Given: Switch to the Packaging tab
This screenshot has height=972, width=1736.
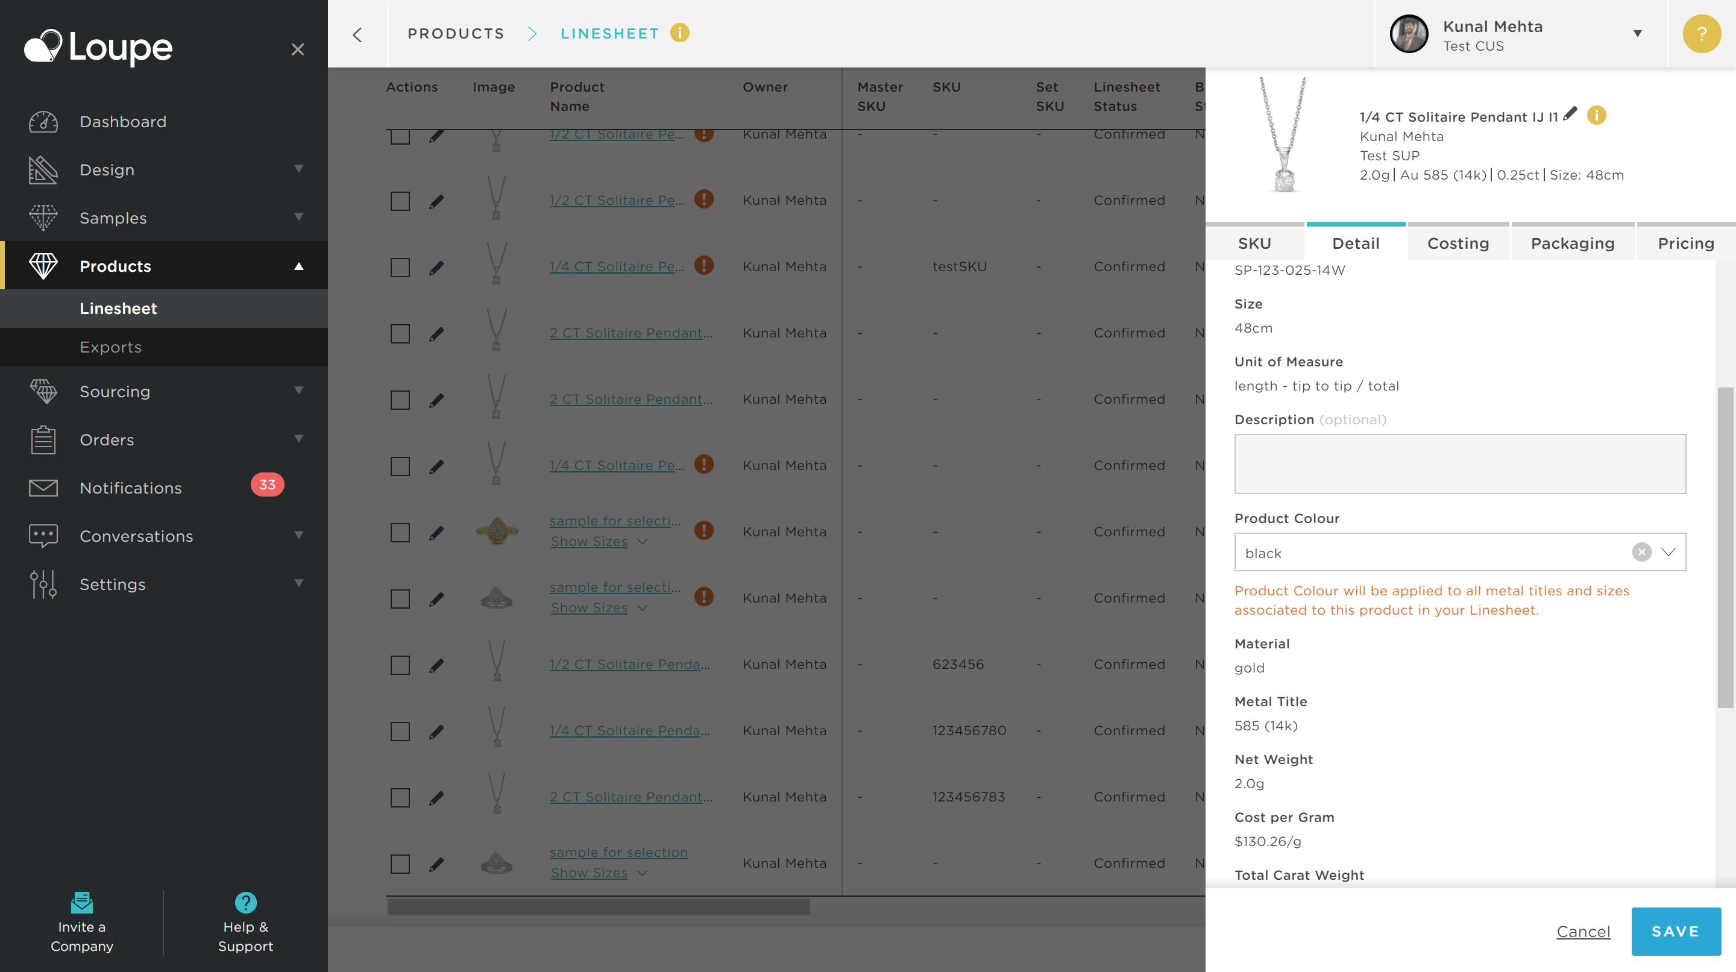Looking at the screenshot, I should 1572,242.
